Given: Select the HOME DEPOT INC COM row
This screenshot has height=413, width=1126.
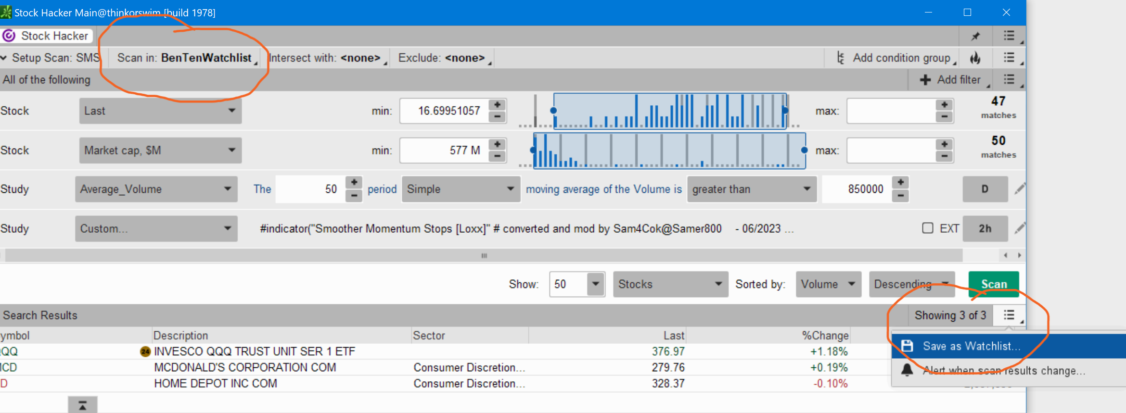Looking at the screenshot, I should tap(445, 383).
